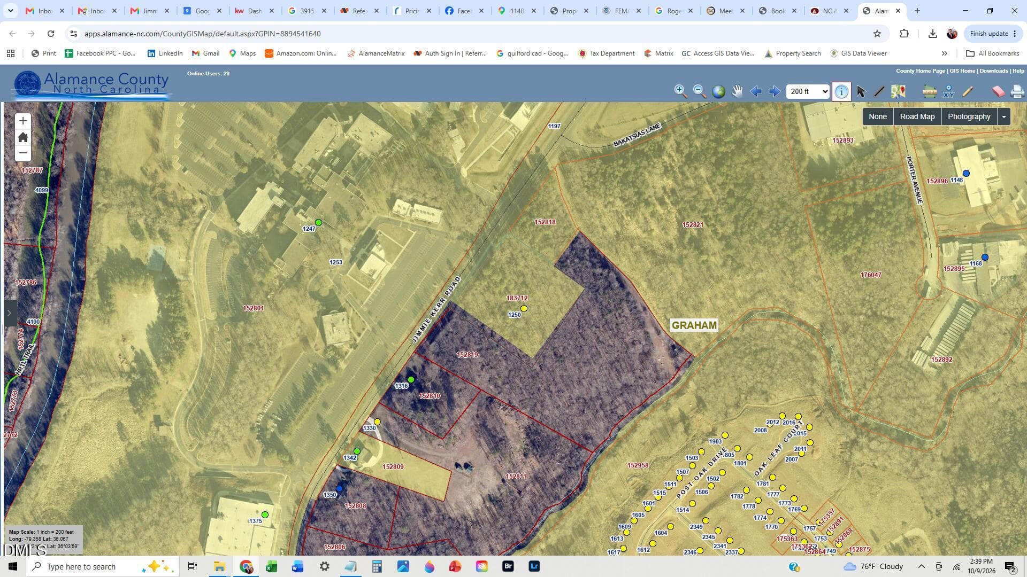Open the Chrome extensions puzzle icon

[904, 34]
